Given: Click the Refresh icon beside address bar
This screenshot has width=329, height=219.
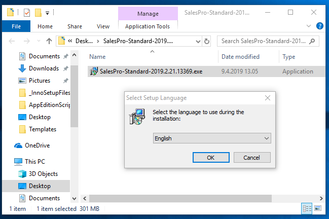Looking at the screenshot, I should coord(207,41).
